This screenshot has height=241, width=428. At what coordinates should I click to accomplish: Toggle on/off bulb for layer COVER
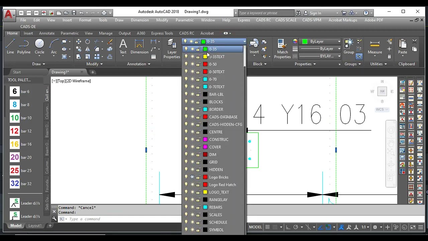point(186,147)
